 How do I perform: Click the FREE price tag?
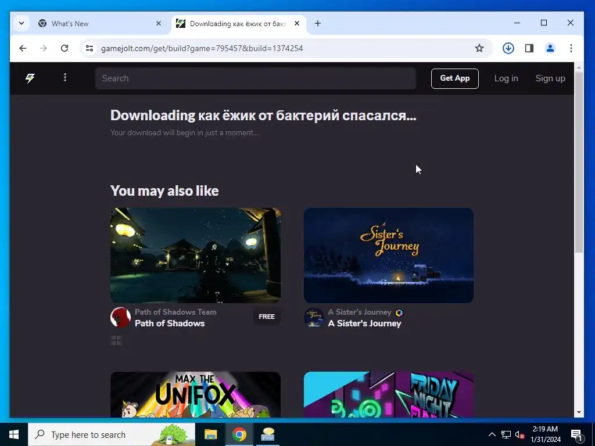click(x=267, y=316)
